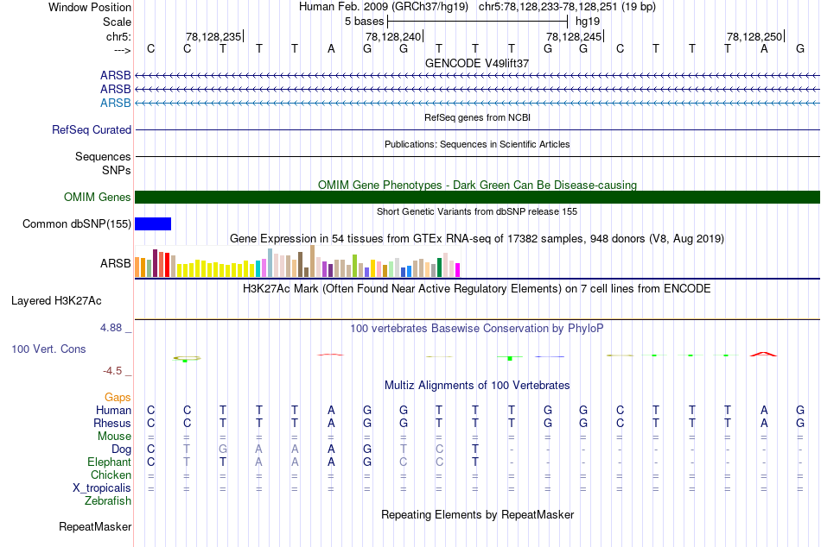821x547 pixels.
Task: Select the Elephant species row label
Action: coord(109,462)
